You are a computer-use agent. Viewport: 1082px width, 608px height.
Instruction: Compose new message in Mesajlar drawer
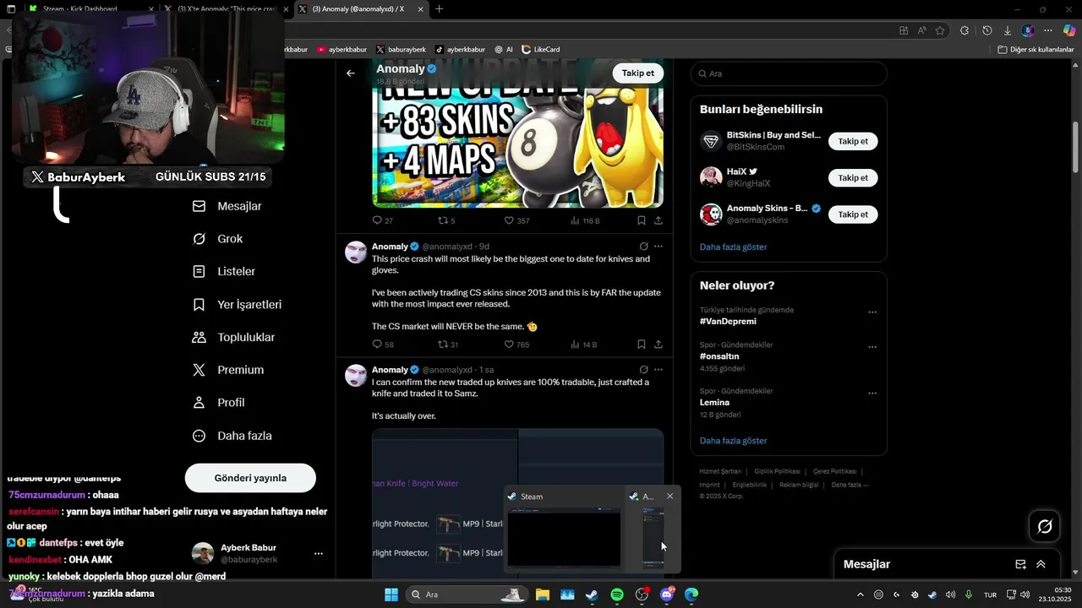coord(1020,564)
